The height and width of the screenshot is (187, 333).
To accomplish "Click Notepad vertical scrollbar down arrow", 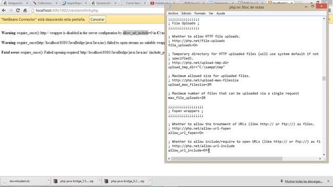I will [x=324, y=154].
